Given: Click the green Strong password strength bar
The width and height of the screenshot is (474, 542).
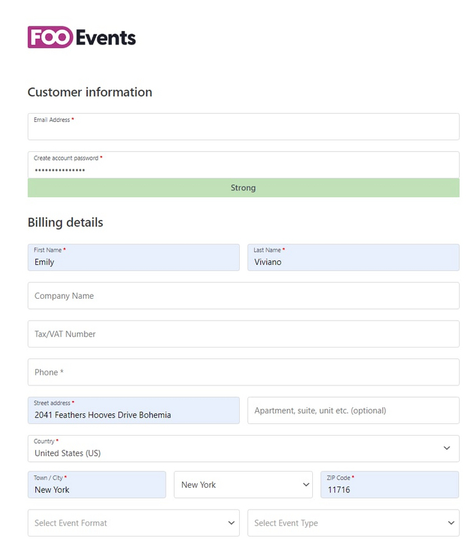Looking at the screenshot, I should 243,188.
